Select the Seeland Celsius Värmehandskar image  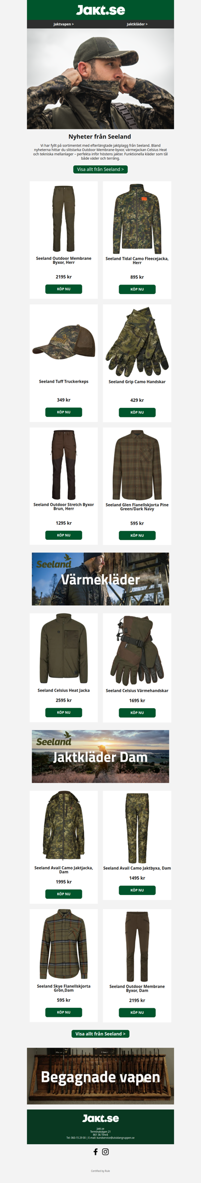(x=137, y=650)
